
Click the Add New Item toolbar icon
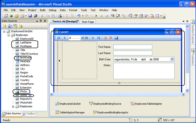(x=22, y=16)
